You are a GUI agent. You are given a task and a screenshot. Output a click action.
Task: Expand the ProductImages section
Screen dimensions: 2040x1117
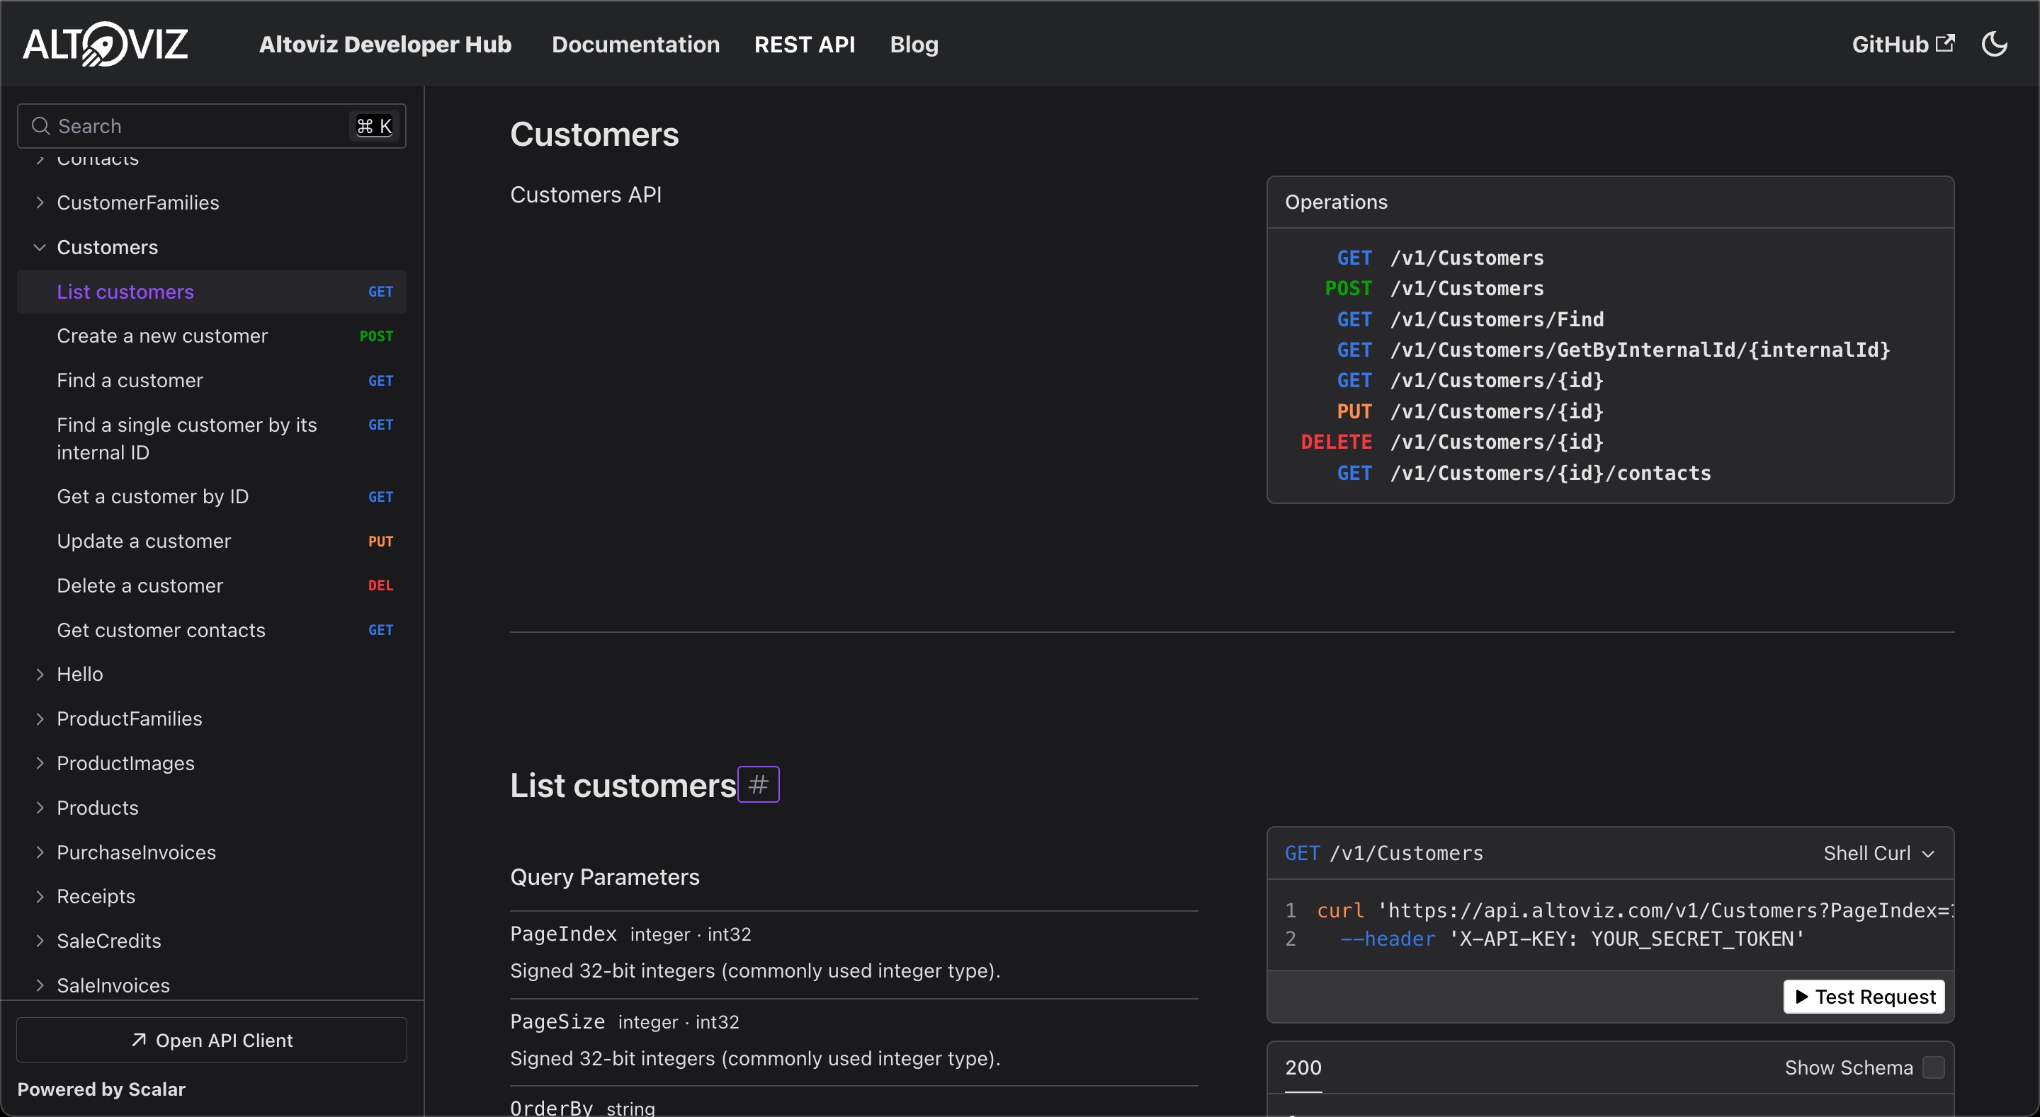pyautogui.click(x=212, y=763)
